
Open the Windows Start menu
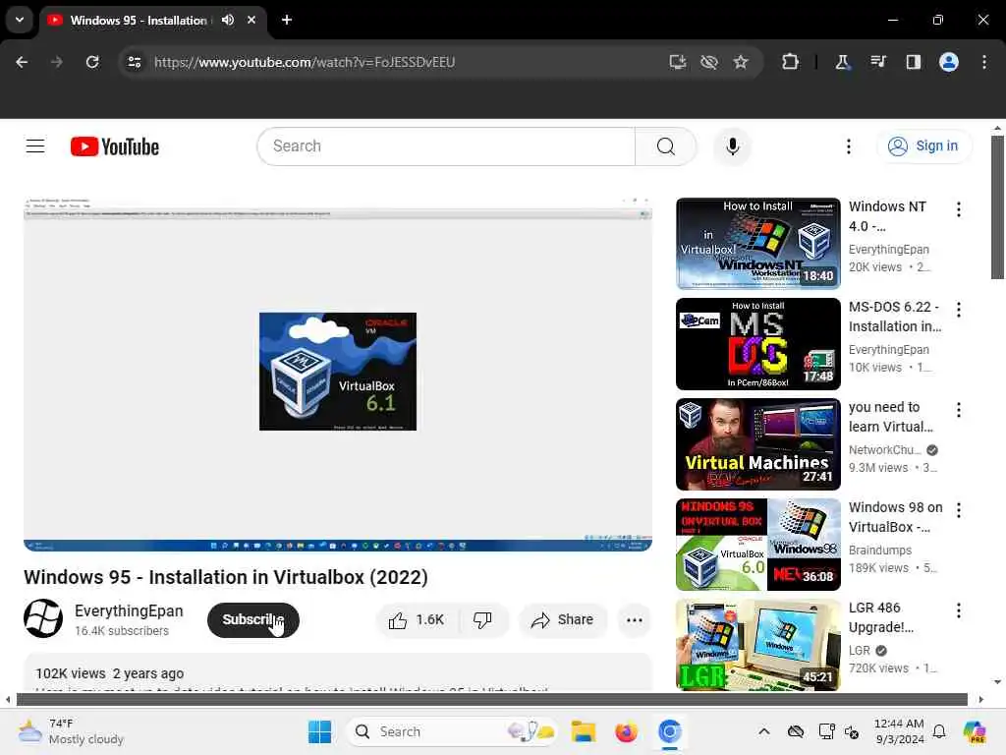tap(319, 731)
